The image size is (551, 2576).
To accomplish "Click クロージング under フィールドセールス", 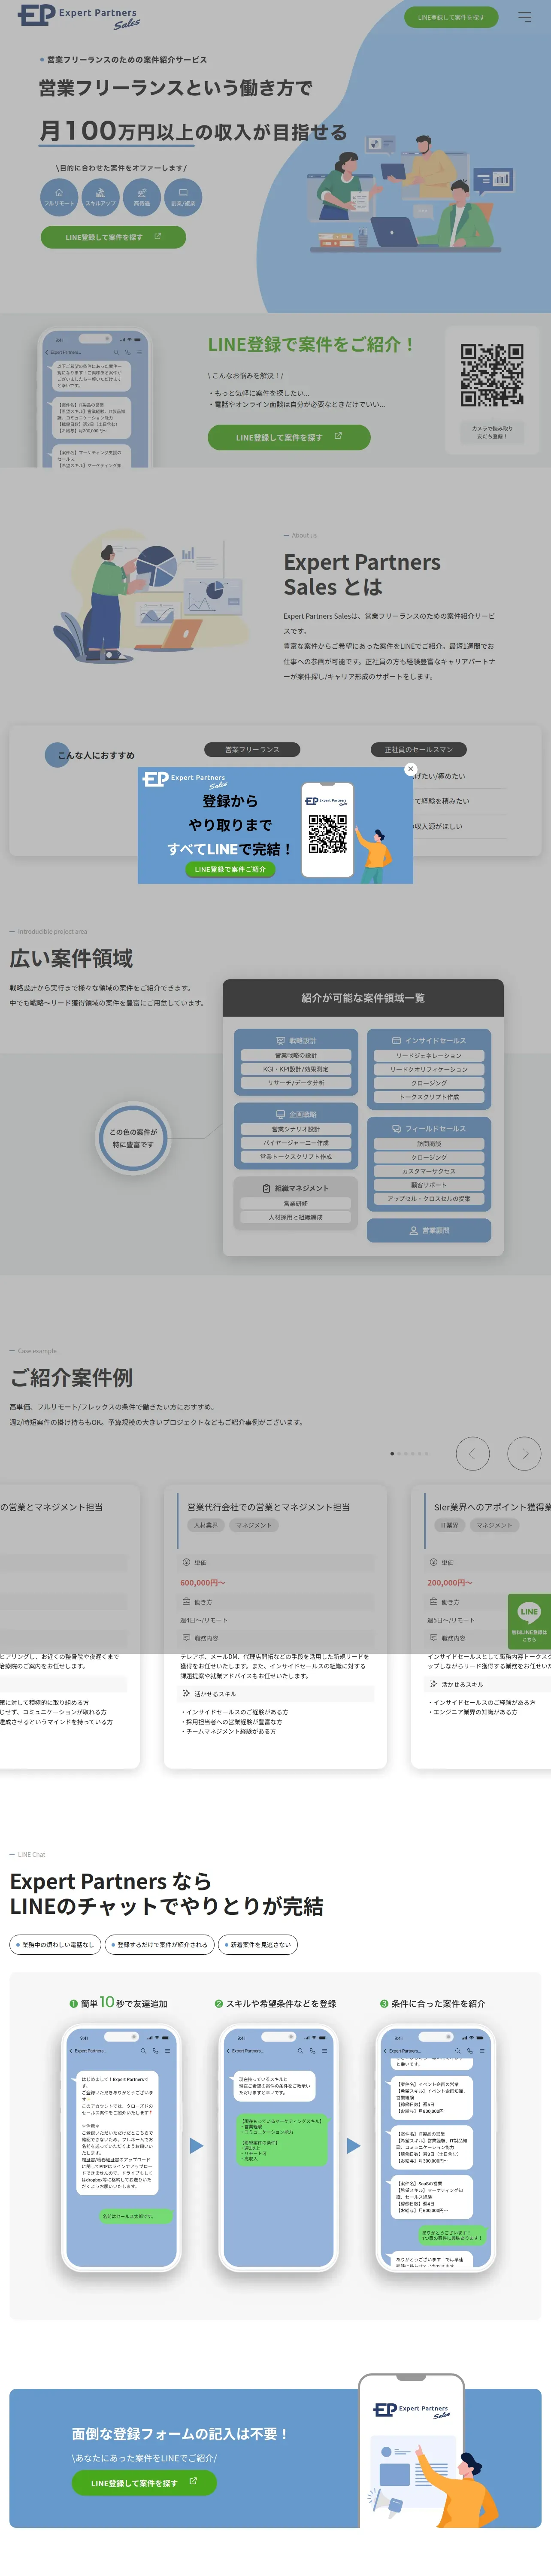I will 429,1157.
